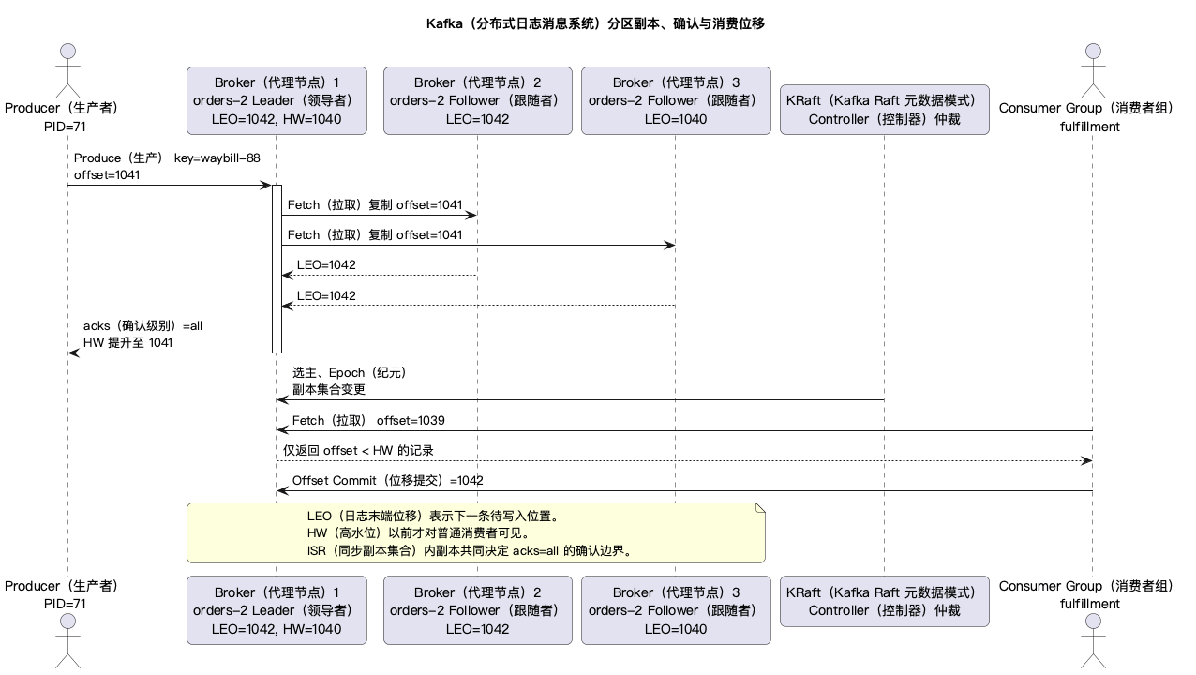The width and height of the screenshot is (1196, 675).
Task: Select the bottom Broker 1 Leader participant box
Action: pos(276,610)
